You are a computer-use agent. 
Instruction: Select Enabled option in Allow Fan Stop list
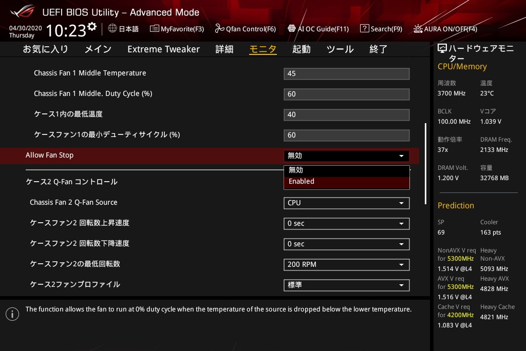click(x=347, y=181)
